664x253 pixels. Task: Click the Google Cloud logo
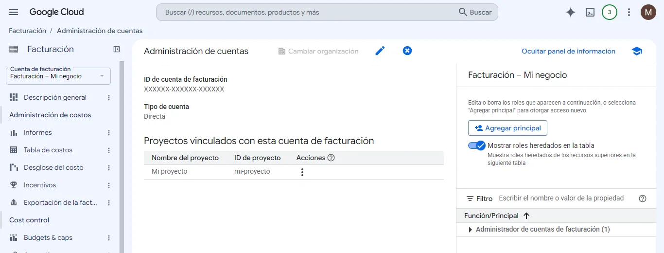coord(56,12)
